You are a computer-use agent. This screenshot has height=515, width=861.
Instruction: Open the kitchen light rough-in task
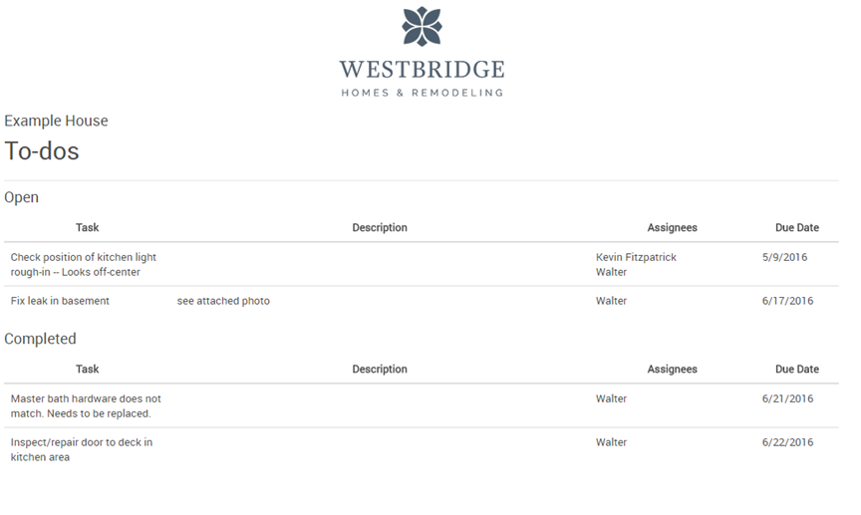(84, 265)
